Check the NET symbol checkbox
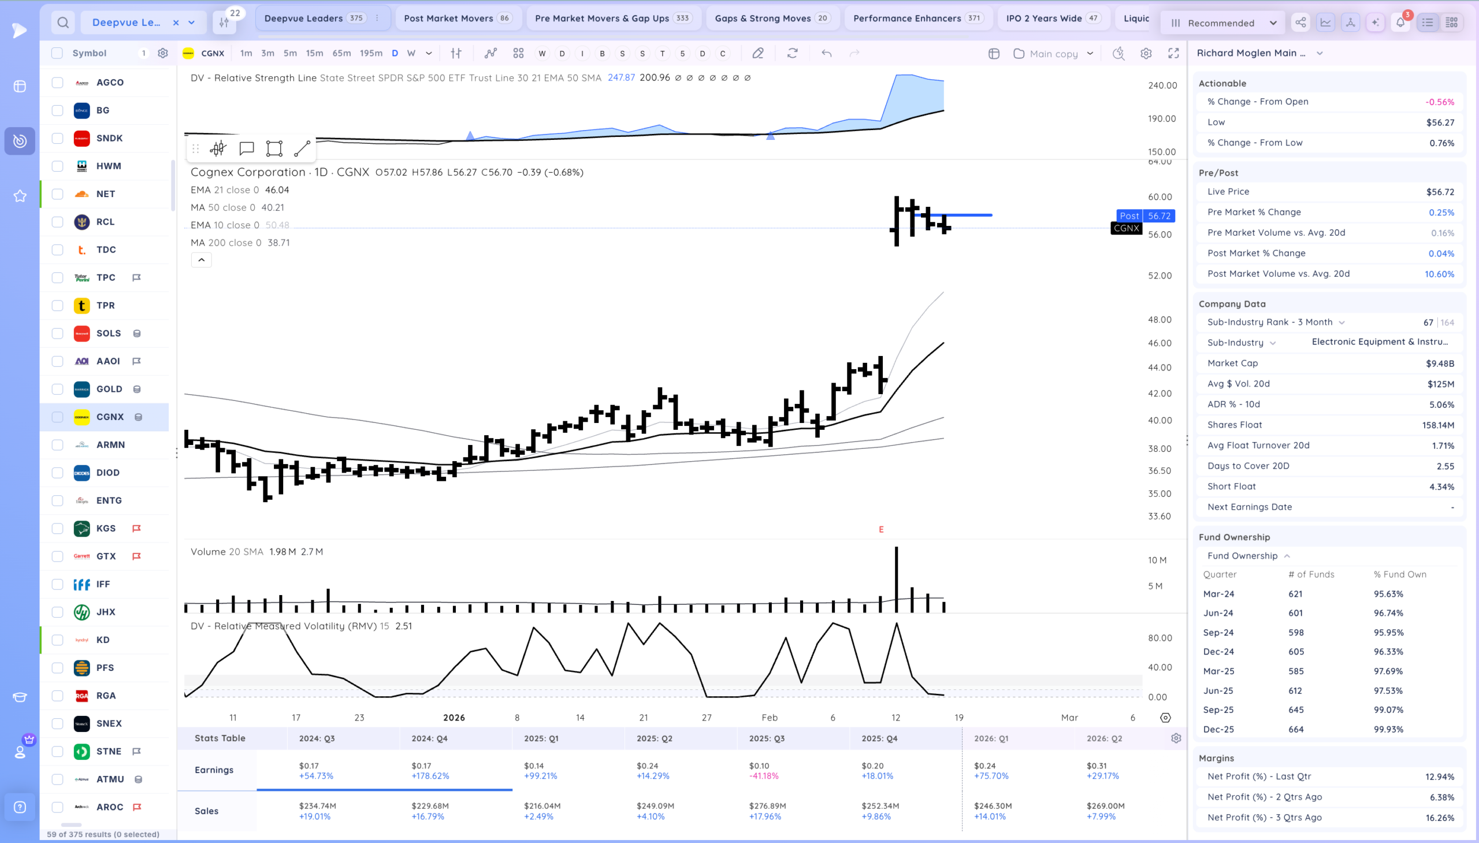 [57, 194]
